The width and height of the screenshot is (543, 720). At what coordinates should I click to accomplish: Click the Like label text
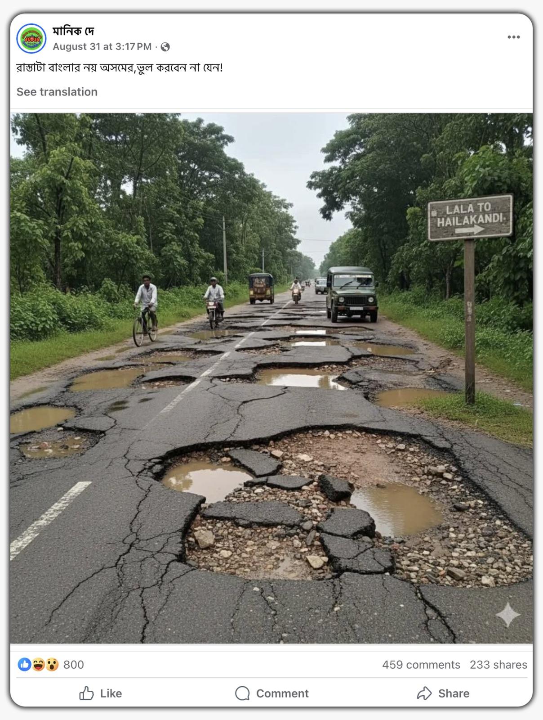111,693
